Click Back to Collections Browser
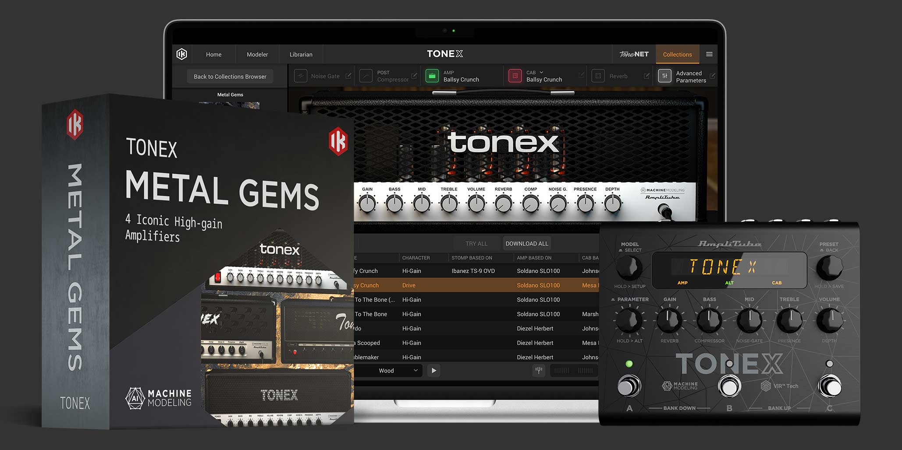 point(230,76)
